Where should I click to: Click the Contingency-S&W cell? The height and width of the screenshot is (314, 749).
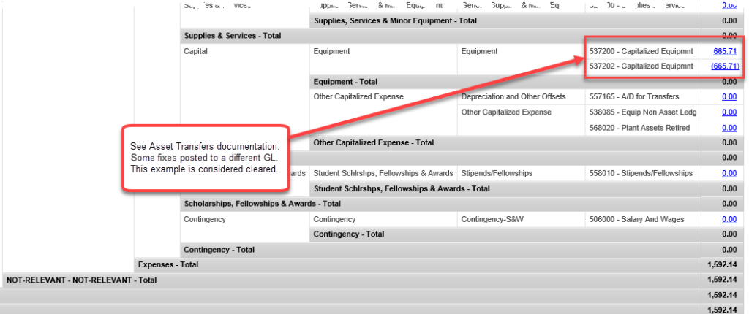(492, 219)
